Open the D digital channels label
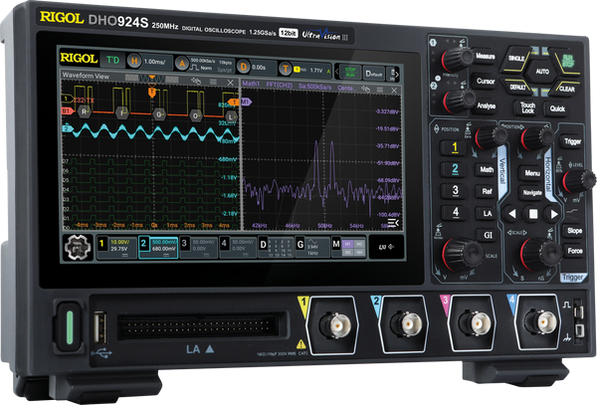This screenshot has width=597, height=405. 276,248
